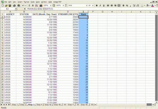Image resolution: width=158 pixels, height=109 pixels.
Task: Click the AutoSum sigma icon
Action: (x=29, y=5)
